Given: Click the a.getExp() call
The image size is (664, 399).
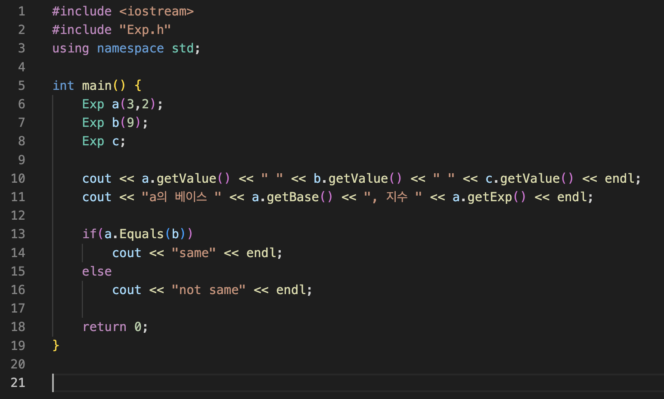Looking at the screenshot, I should [490, 197].
